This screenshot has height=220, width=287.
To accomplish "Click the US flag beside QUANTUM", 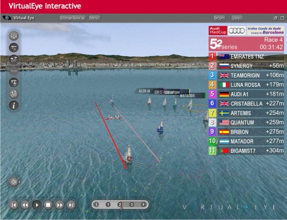I will [x=224, y=123].
